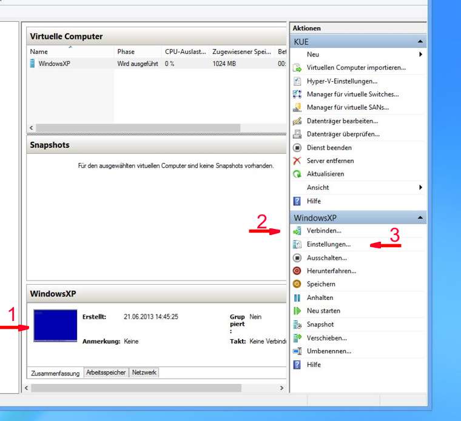461x421 pixels.
Task: Click the Verbinden connect icon
Action: pyautogui.click(x=297, y=231)
